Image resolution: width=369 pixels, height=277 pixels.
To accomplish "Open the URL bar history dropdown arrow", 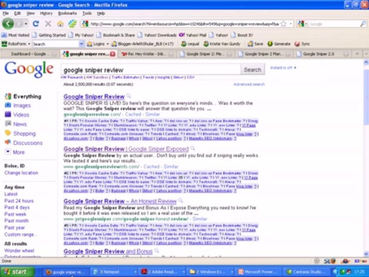I will tap(291, 24).
